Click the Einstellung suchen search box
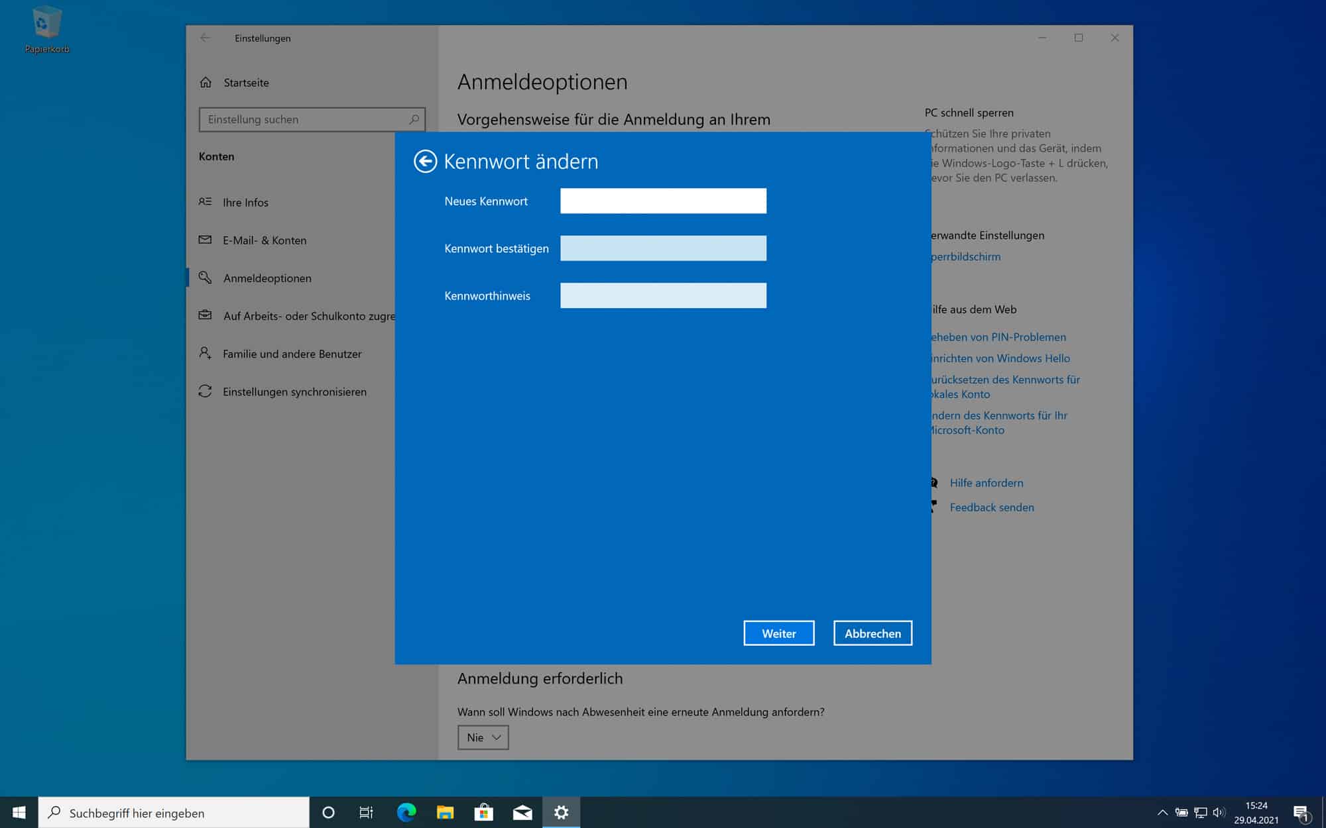1326x828 pixels. 312,119
